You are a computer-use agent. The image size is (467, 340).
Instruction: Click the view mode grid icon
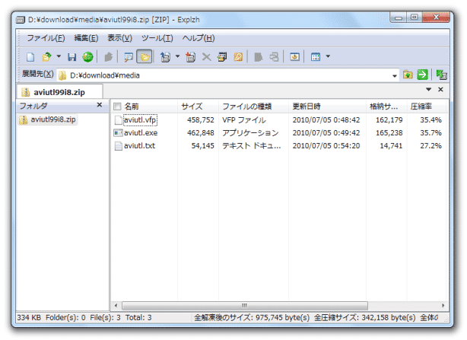click(x=316, y=56)
